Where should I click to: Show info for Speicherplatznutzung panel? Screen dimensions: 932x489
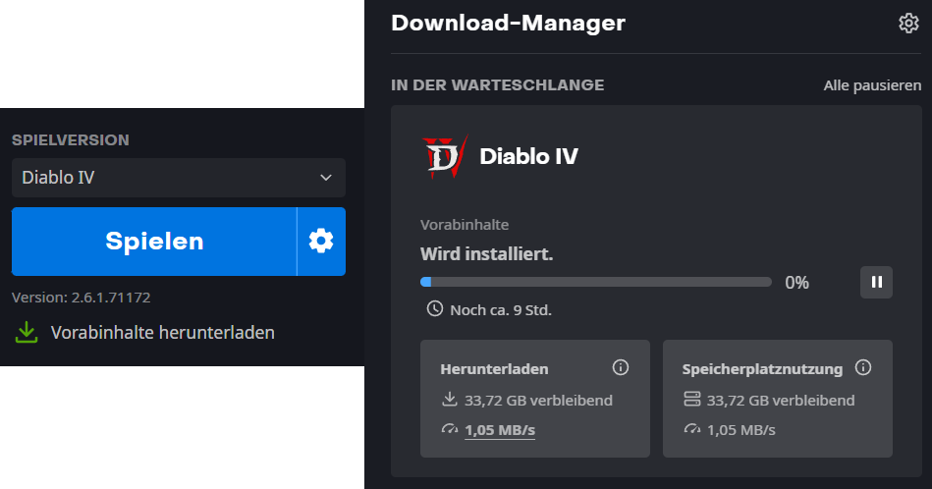[x=862, y=368]
